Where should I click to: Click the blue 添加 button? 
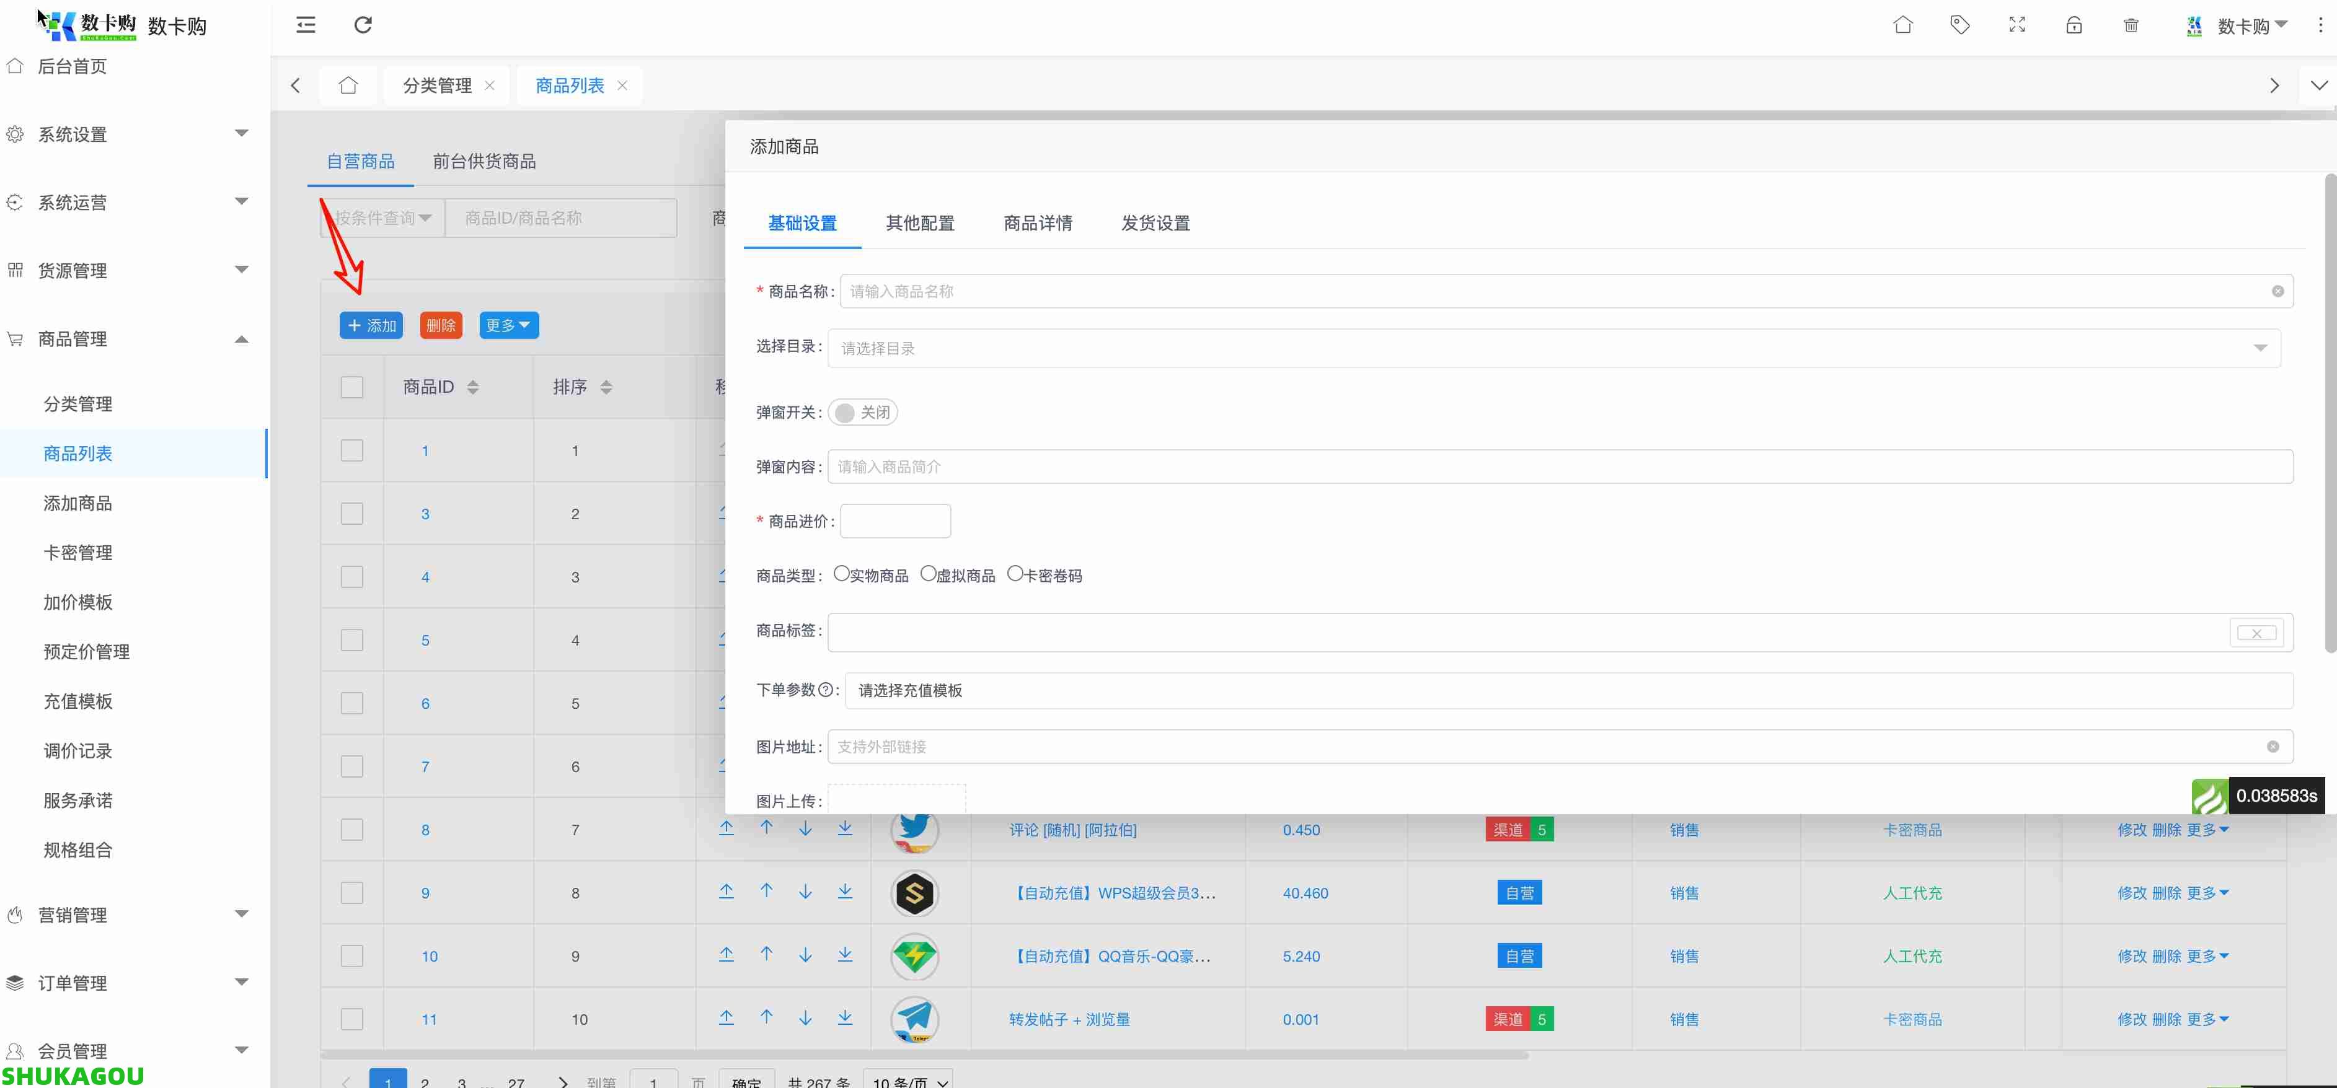click(x=371, y=325)
